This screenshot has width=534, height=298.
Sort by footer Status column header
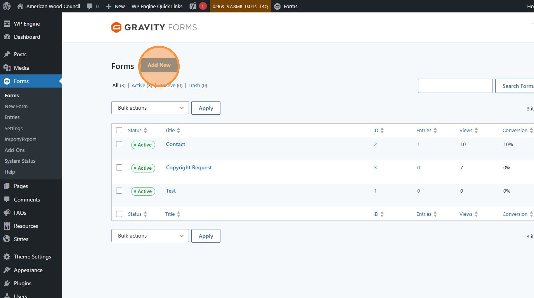pos(137,214)
